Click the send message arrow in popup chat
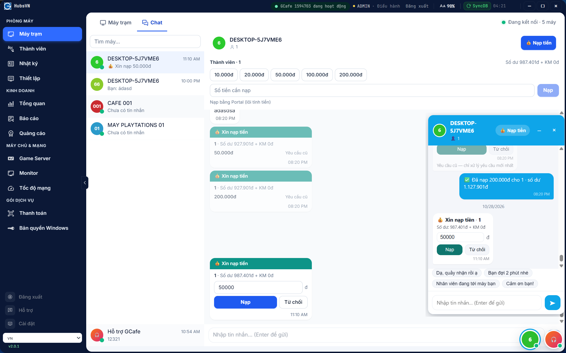The height and width of the screenshot is (353, 566). (552, 303)
